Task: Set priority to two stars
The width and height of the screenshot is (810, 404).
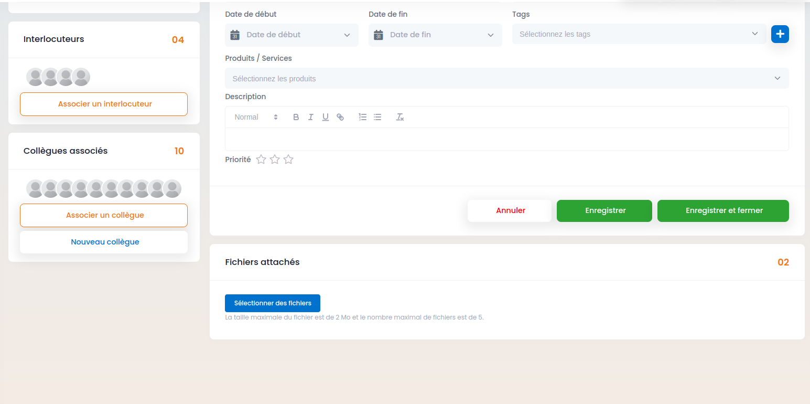Action: tap(275, 160)
